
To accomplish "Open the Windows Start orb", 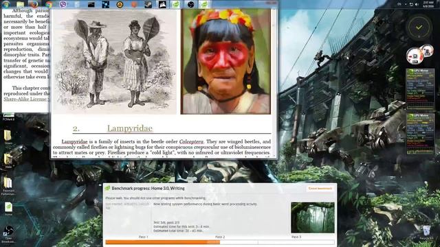I will pyautogui.click(x=6, y=4).
